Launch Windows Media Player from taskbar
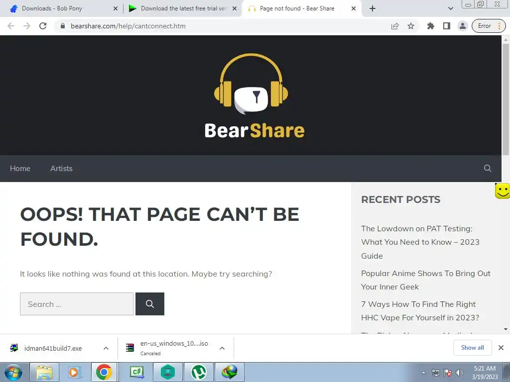Viewport: 510px width, 382px height. tap(74, 372)
